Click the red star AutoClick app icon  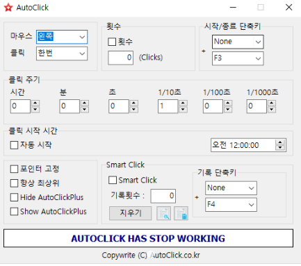click(x=8, y=8)
